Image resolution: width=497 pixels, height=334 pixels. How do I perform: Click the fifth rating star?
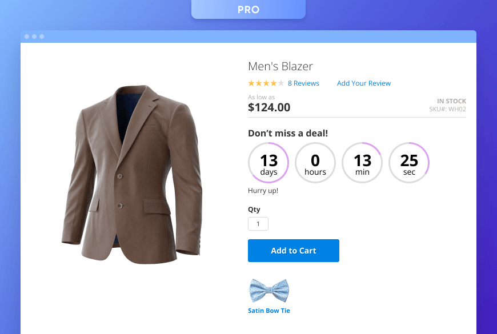coord(282,83)
